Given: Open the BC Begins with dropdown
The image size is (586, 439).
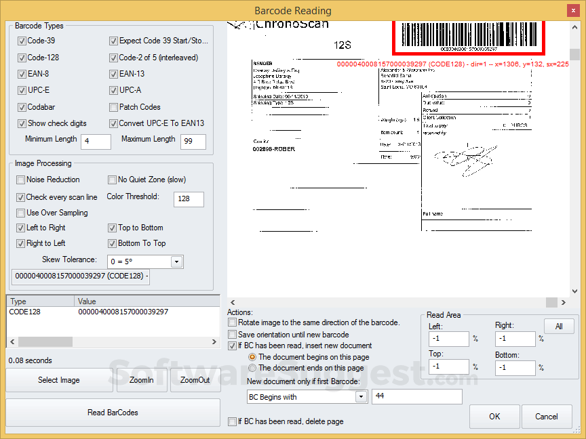Looking at the screenshot, I should click(361, 397).
